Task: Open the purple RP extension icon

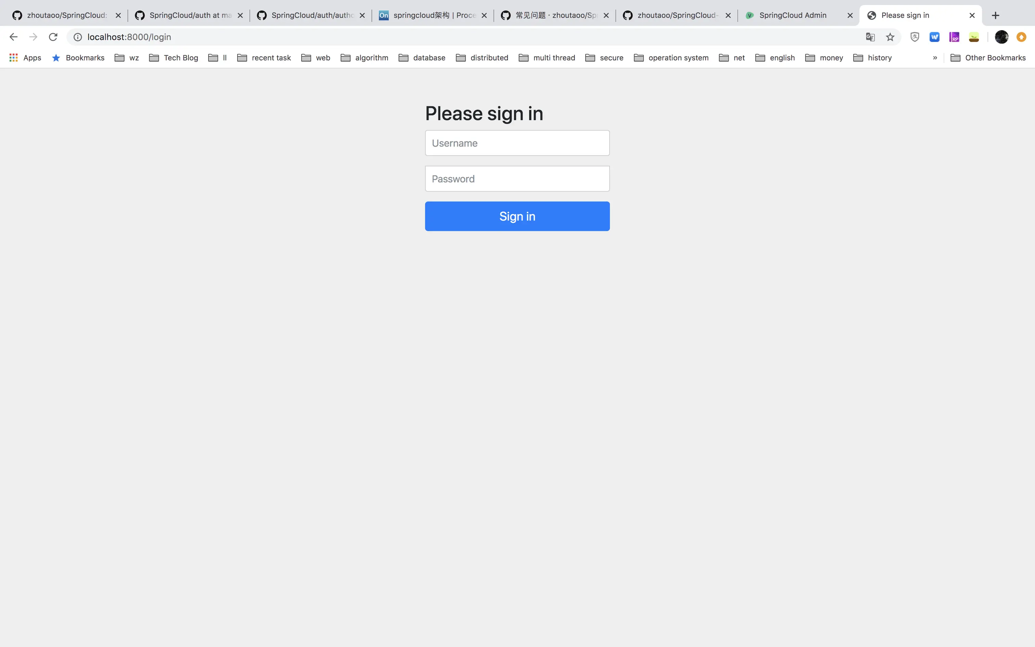Action: (954, 37)
